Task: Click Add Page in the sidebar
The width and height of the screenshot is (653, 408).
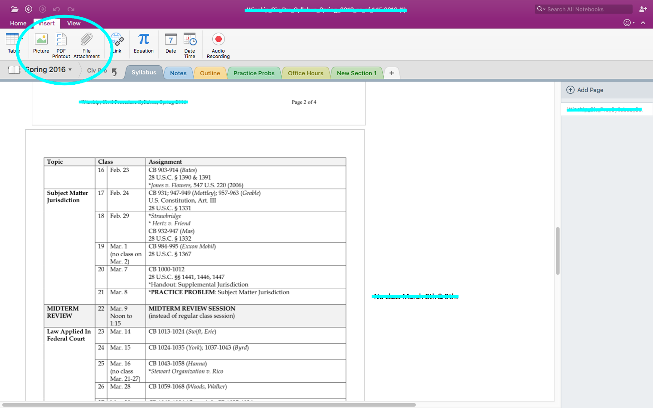Action: 585,90
